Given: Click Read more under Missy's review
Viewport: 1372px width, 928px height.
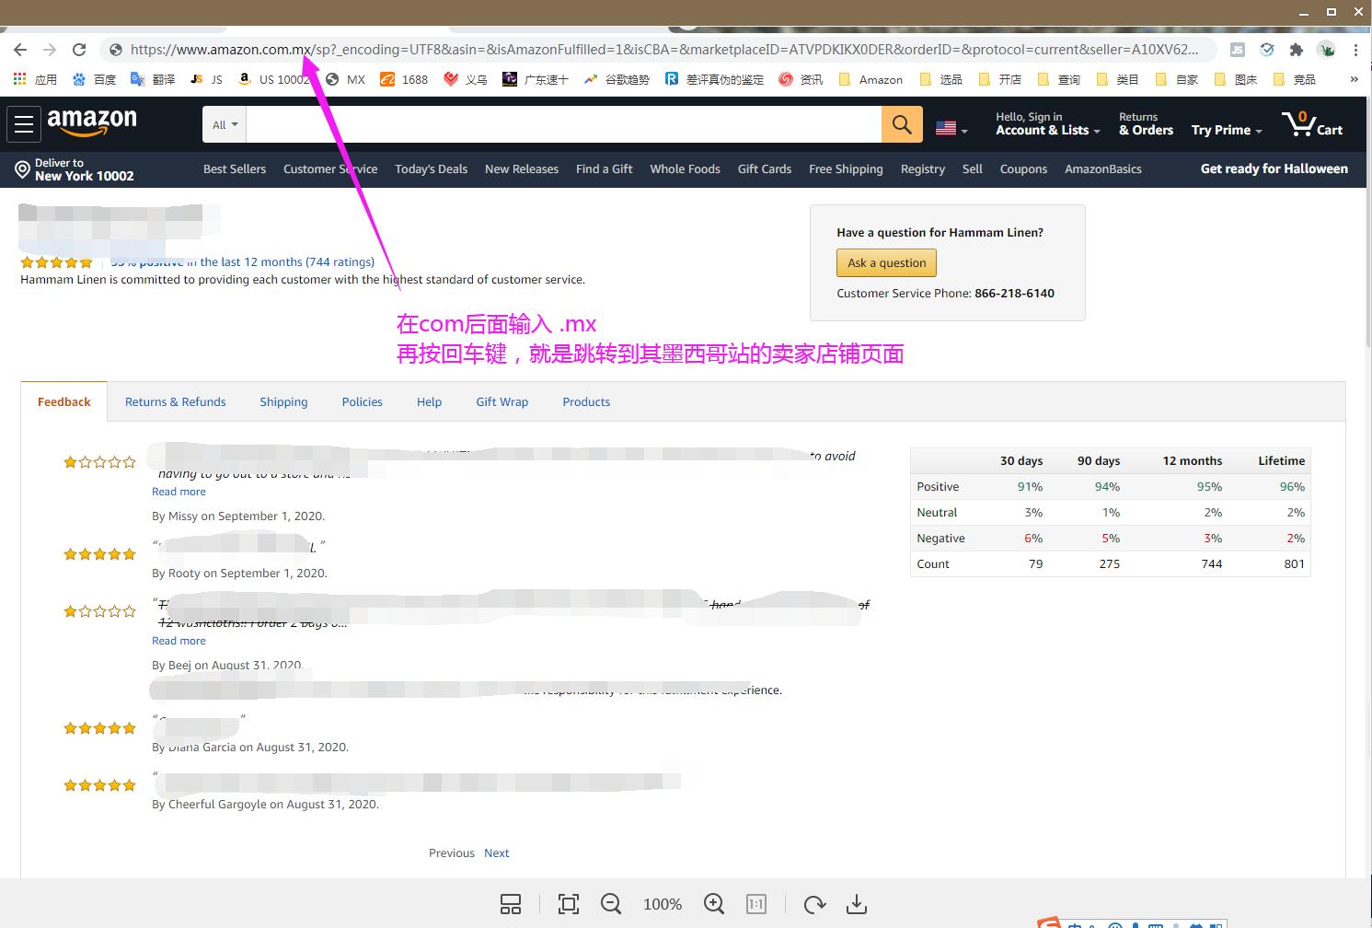Looking at the screenshot, I should 179,492.
